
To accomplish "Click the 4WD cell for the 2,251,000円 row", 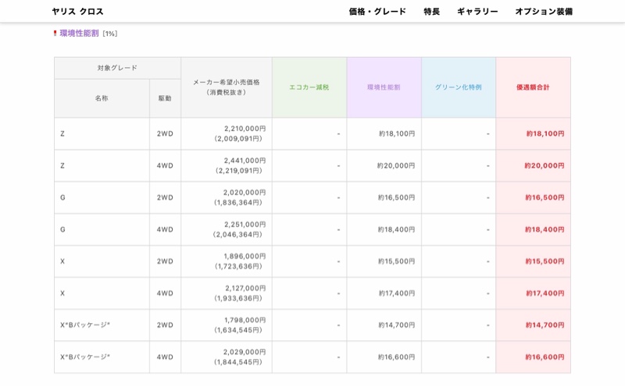I will [165, 229].
